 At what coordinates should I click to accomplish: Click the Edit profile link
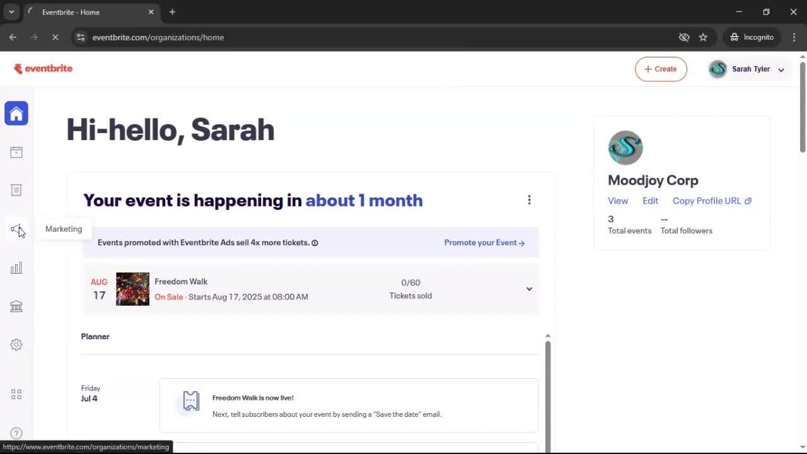click(x=650, y=201)
